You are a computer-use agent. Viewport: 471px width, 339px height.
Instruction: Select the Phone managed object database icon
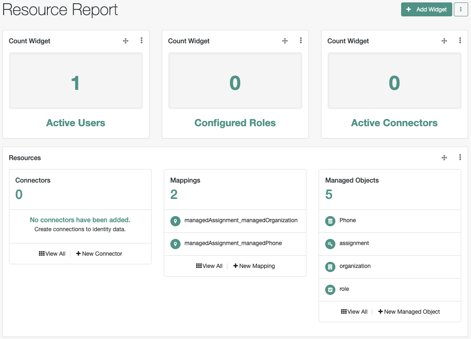click(330, 221)
